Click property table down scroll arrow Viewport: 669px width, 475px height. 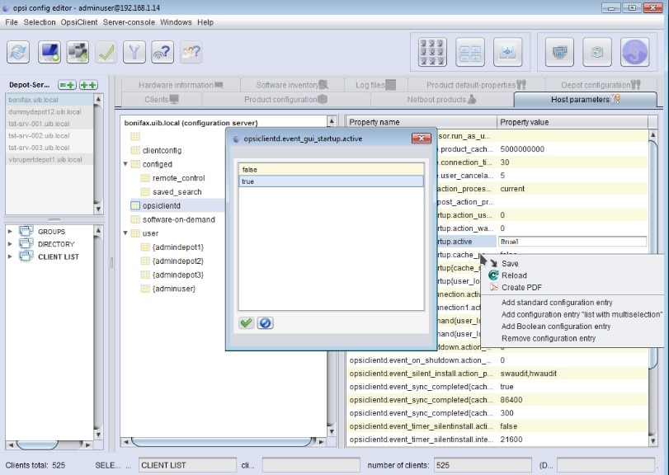point(653,441)
